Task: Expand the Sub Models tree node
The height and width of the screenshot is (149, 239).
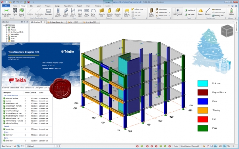Action: (x=6, y=34)
